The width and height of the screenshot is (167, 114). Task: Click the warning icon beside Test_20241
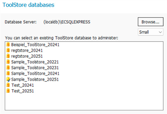[x=8, y=85]
